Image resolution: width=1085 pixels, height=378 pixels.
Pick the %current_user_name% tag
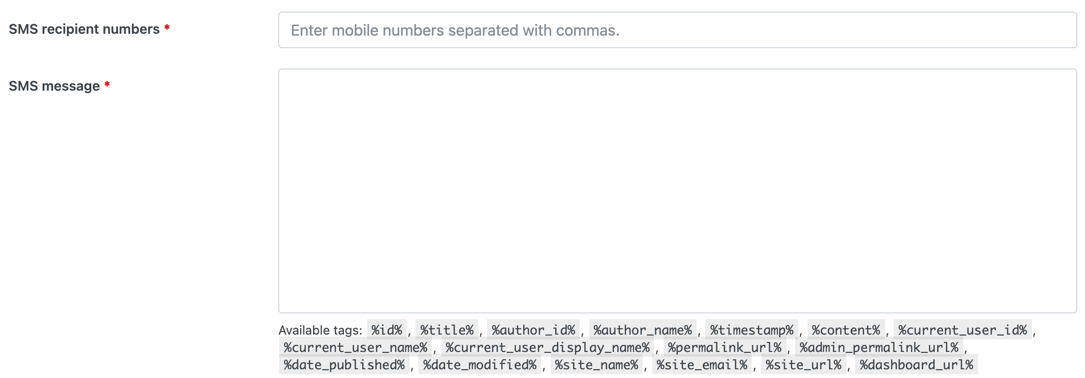(x=356, y=348)
